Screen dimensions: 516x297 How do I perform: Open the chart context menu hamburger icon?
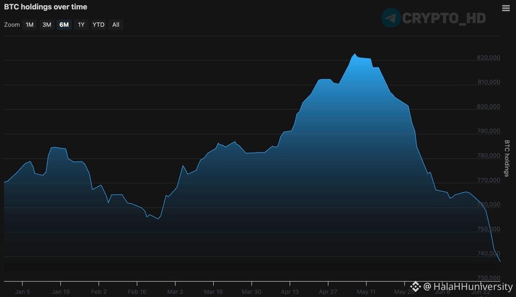point(506,8)
